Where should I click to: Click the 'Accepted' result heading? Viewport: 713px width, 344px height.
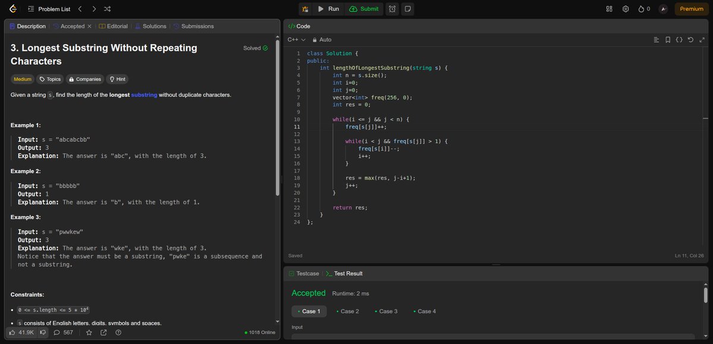[308, 293]
